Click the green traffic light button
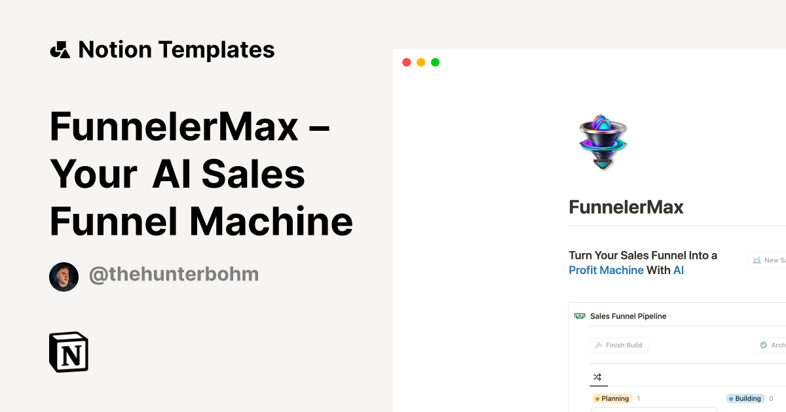 click(x=435, y=61)
